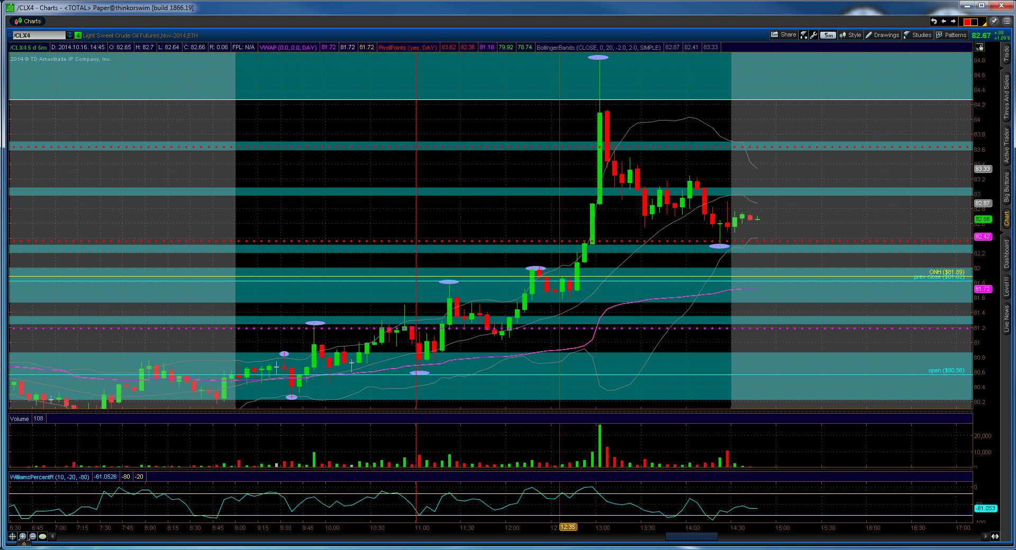The height and width of the screenshot is (550, 1016).
Task: Click the VWAP study label in header
Action: tap(288, 47)
